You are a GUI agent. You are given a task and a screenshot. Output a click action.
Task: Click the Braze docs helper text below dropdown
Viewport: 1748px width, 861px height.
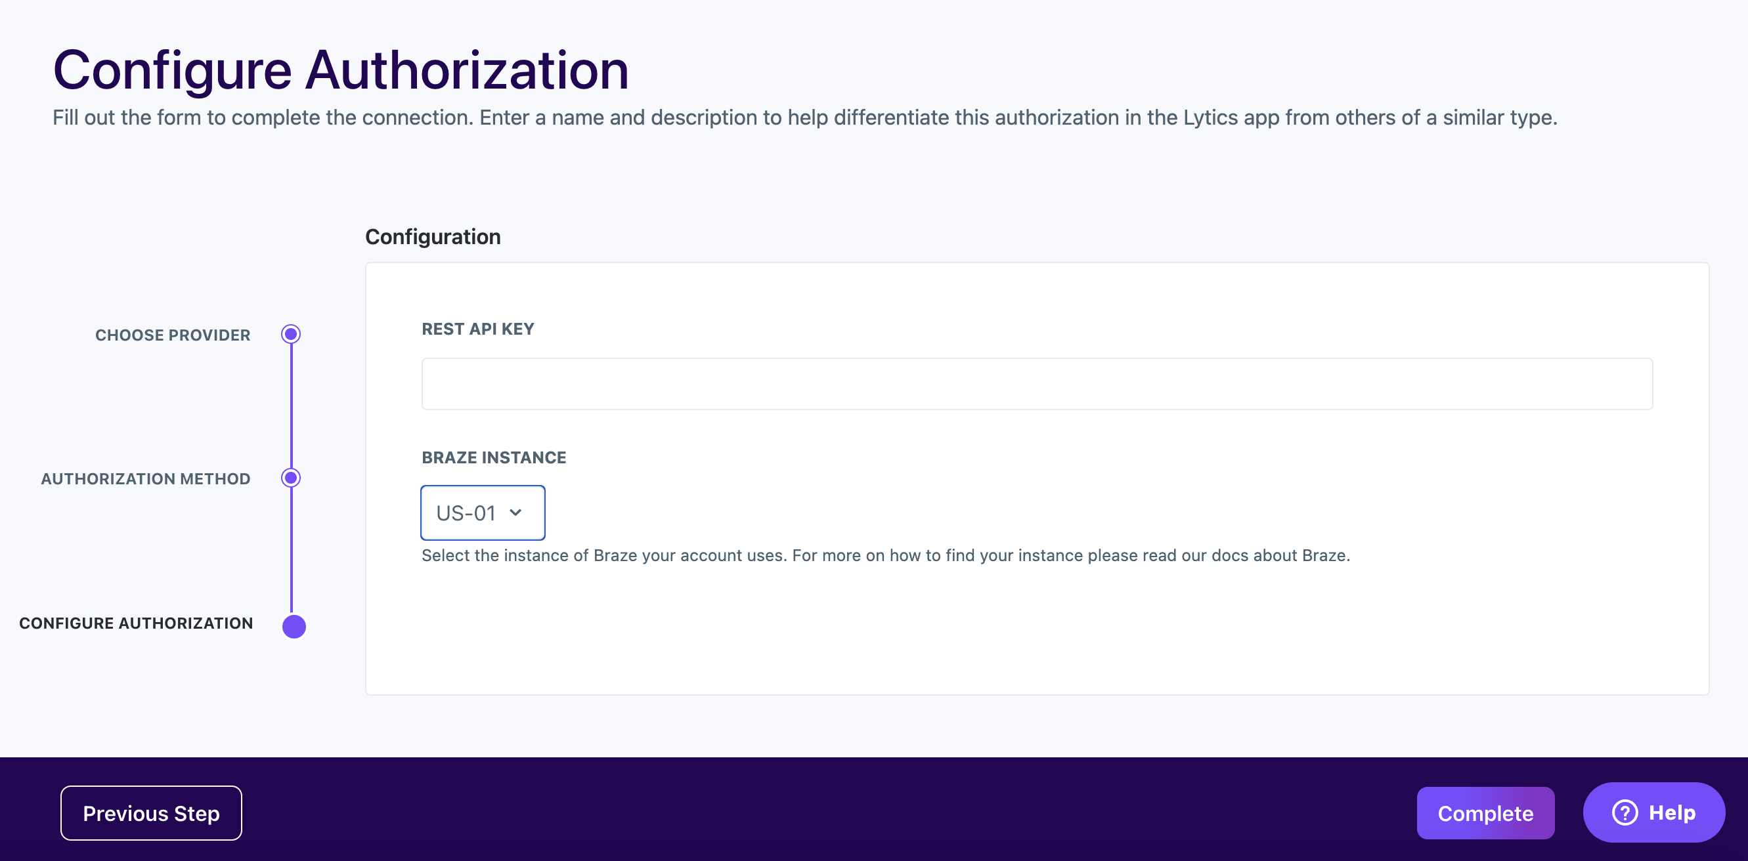886,555
